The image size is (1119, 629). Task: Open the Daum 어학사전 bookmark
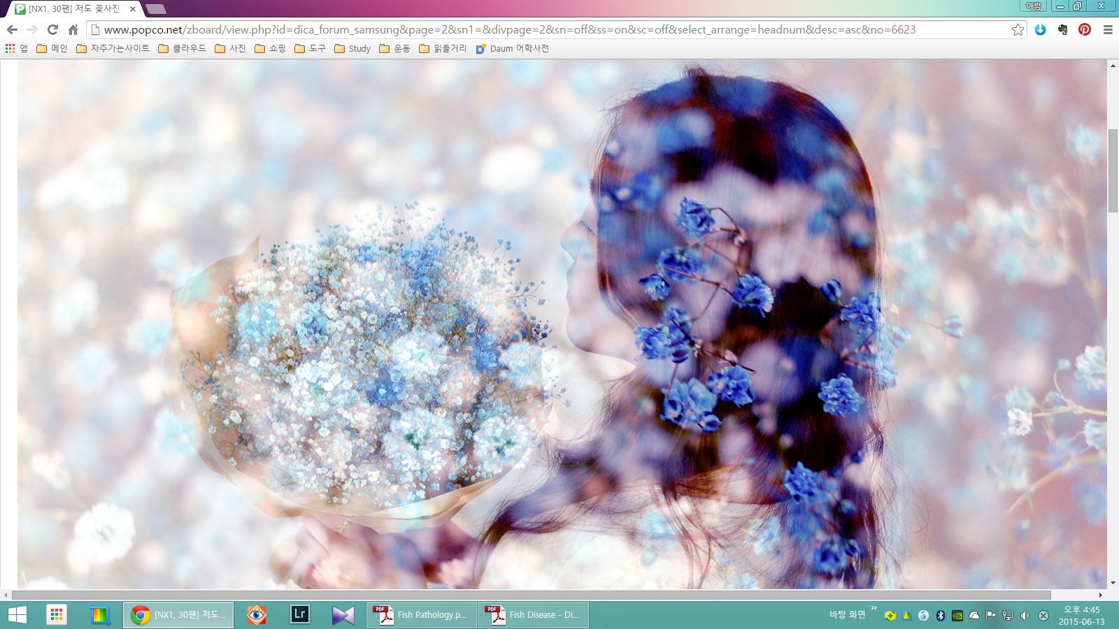[512, 48]
